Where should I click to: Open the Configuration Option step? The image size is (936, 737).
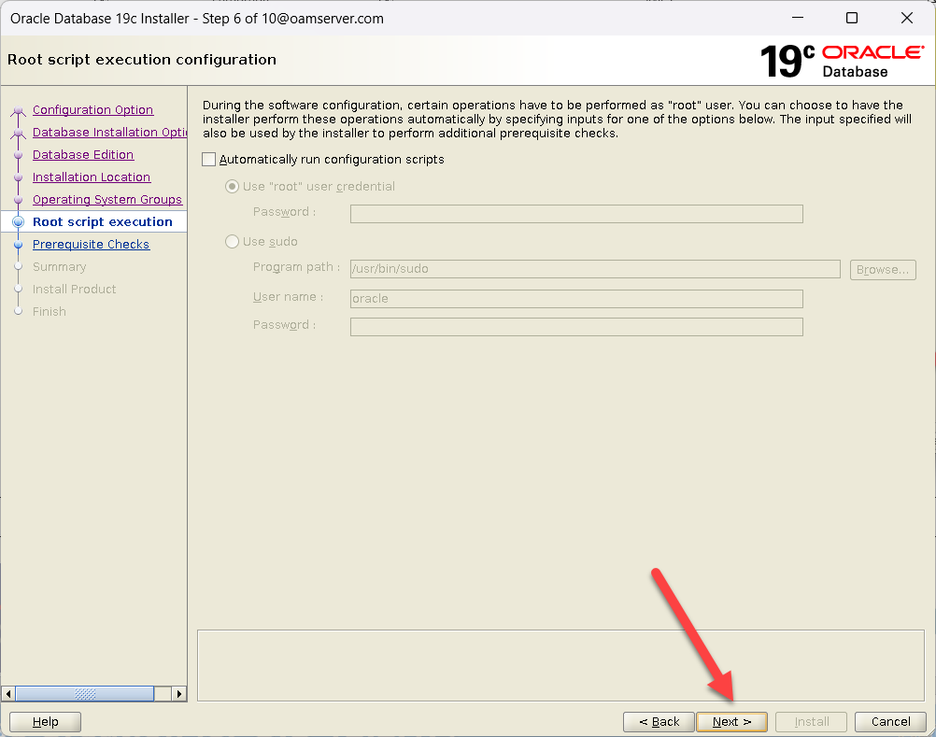pyautogui.click(x=92, y=110)
